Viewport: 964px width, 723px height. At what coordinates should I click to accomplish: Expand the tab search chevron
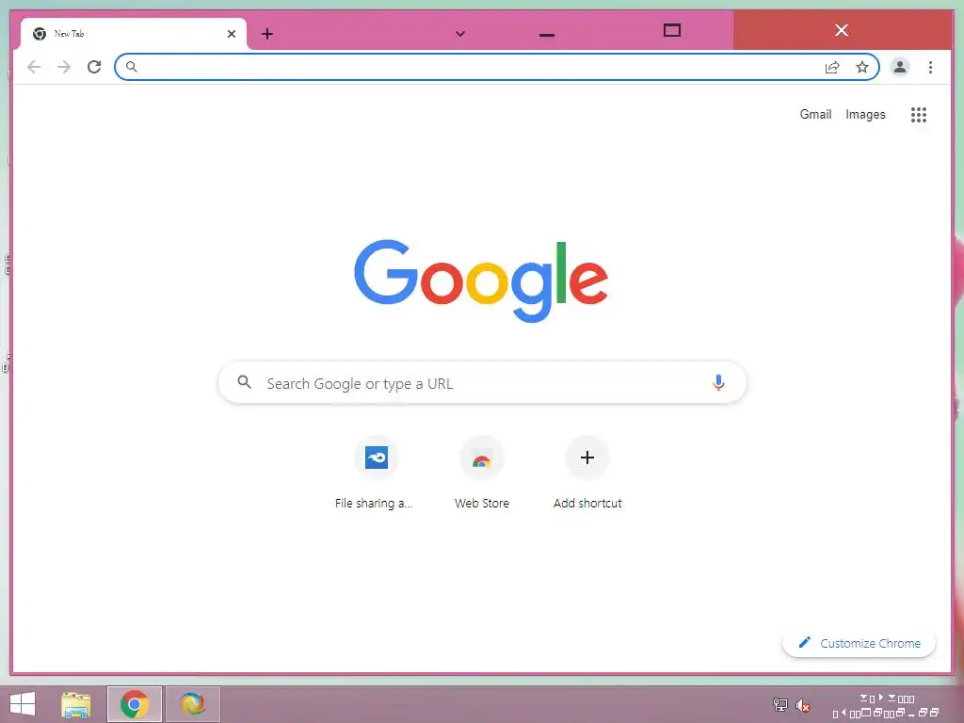tap(459, 34)
